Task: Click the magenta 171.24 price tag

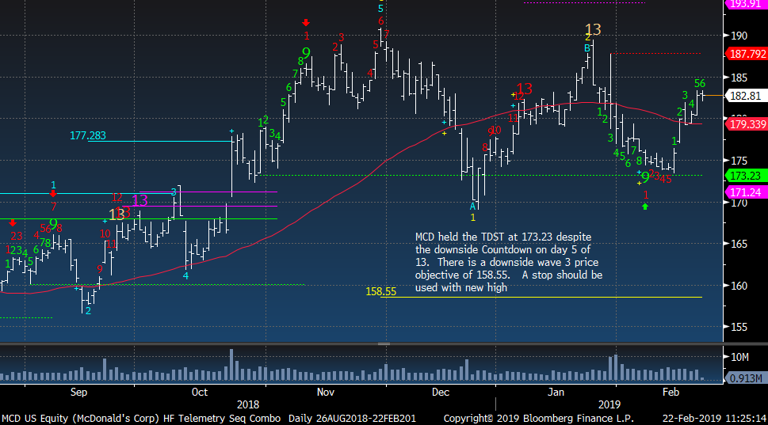Action: tap(745, 192)
